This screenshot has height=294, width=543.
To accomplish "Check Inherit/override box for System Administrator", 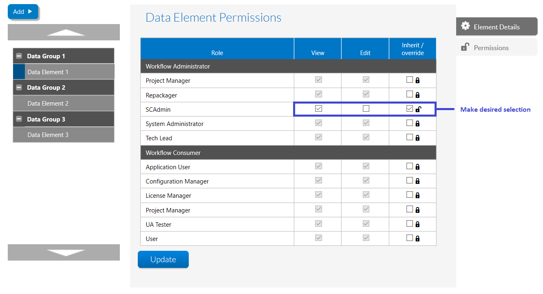I will (409, 123).
